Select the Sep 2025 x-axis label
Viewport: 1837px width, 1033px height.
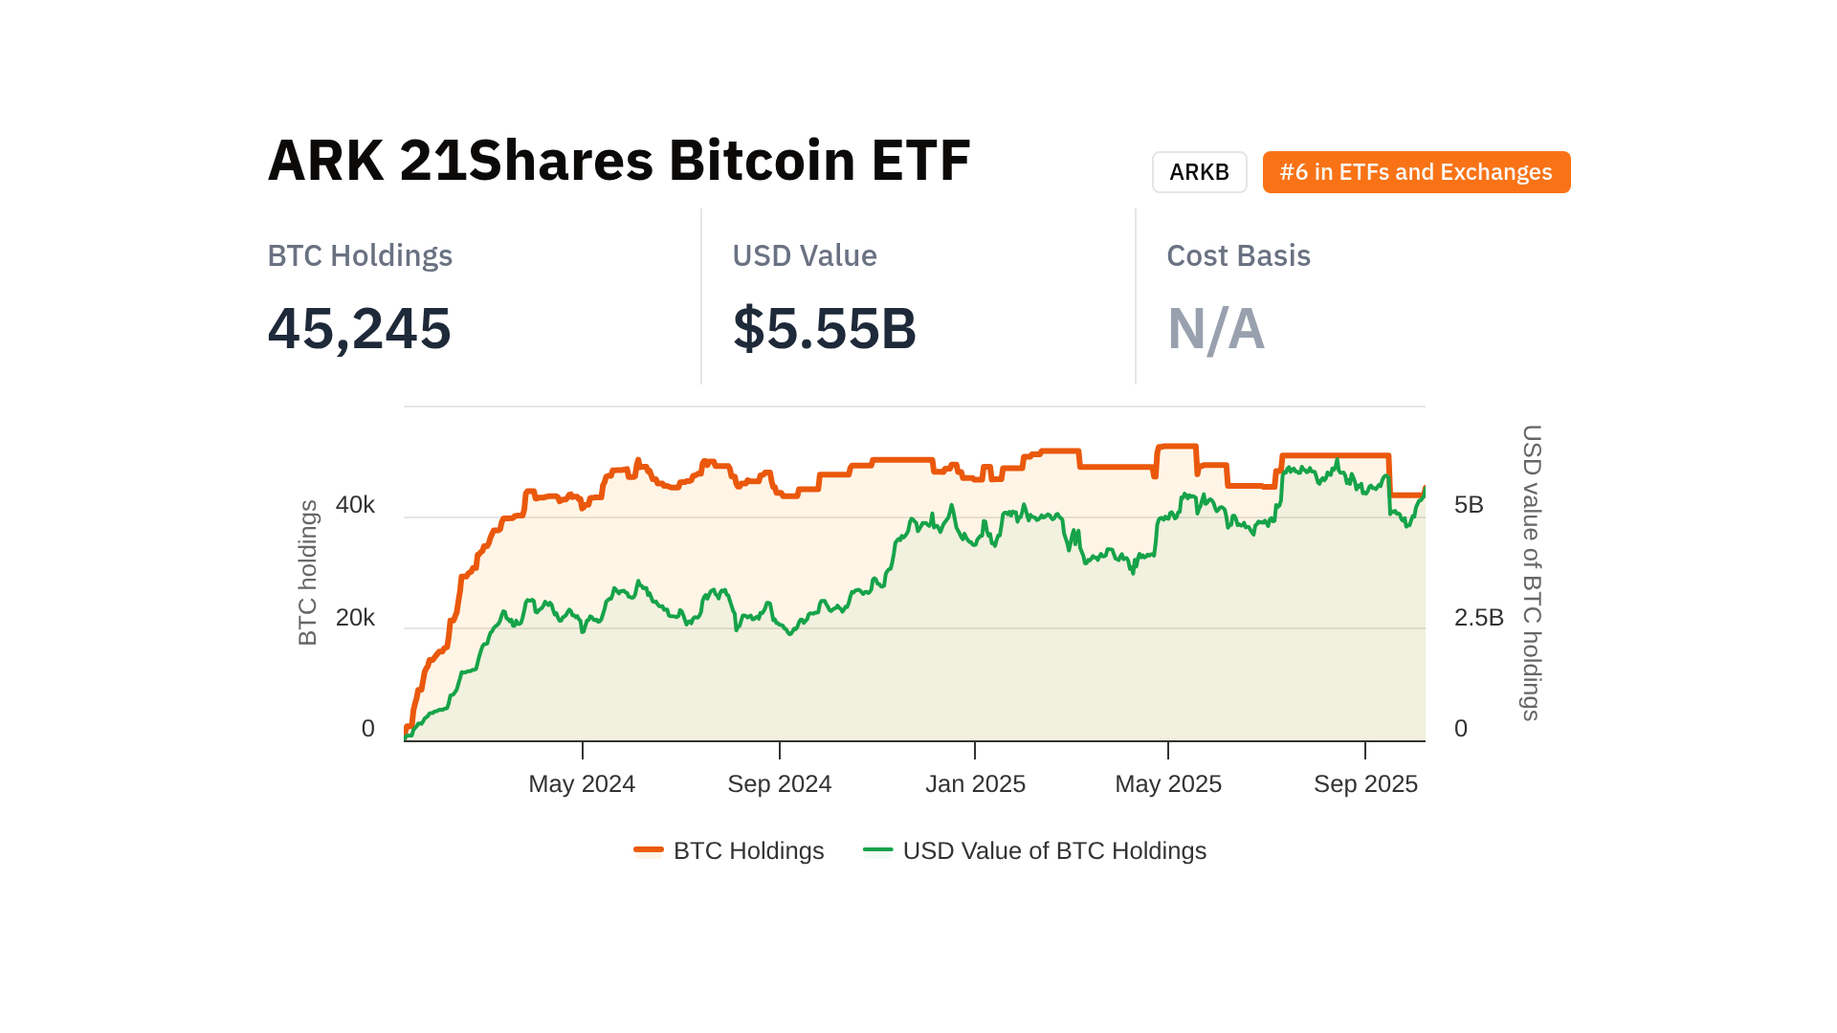tap(1365, 784)
